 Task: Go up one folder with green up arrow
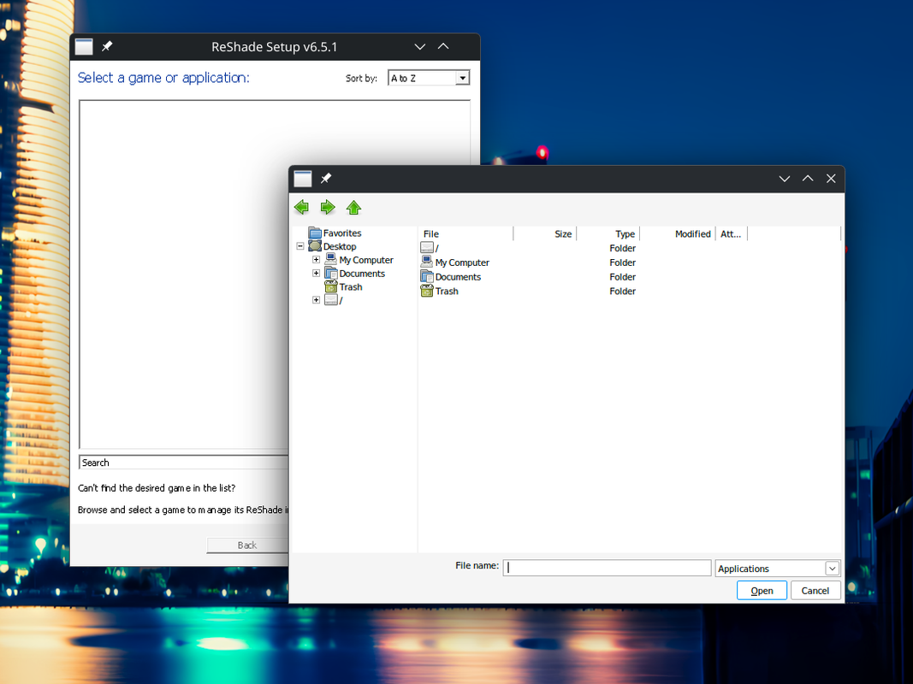[x=353, y=207]
